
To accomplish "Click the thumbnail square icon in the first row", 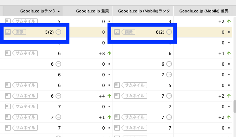I will click(8, 21).
